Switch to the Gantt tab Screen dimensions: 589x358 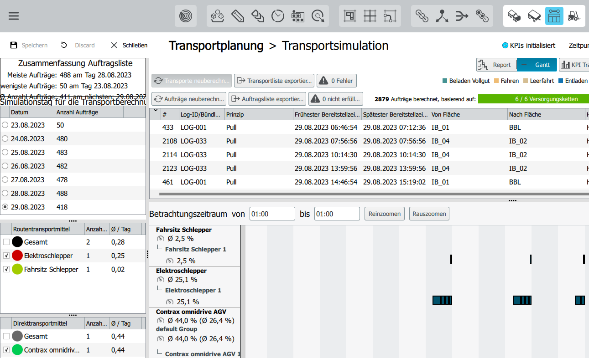tap(537, 65)
